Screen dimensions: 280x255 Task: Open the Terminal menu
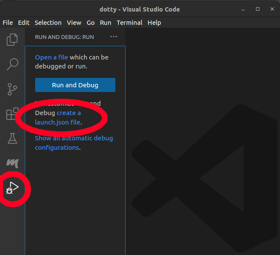129,23
